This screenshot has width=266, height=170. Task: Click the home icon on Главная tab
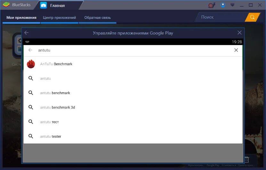tap(44, 5)
